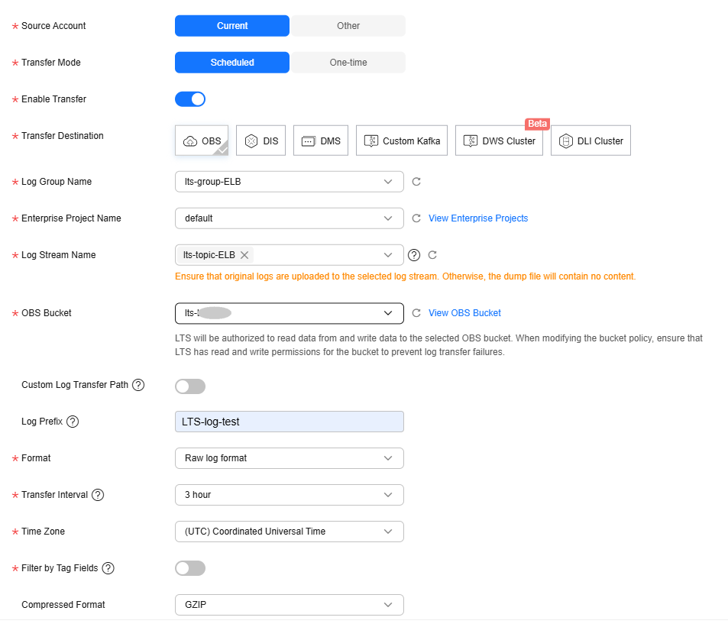728x627 pixels.
Task: Toggle Custom Log Transfer Path switch
Action: pos(190,386)
